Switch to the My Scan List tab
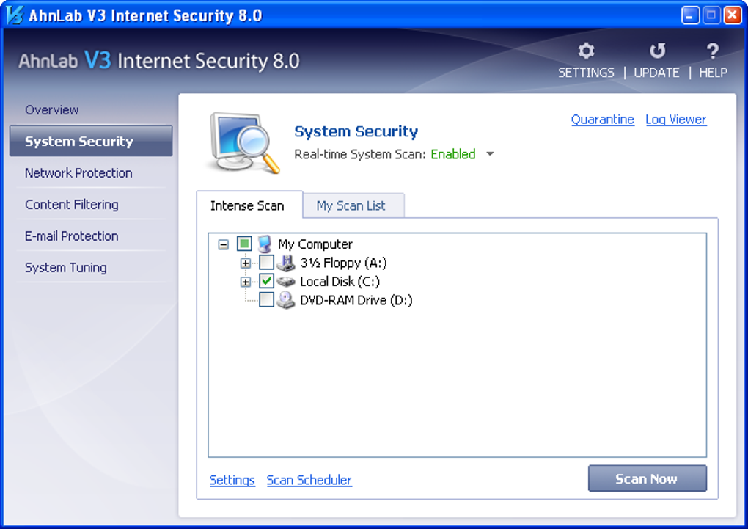This screenshot has width=748, height=529. [x=351, y=206]
